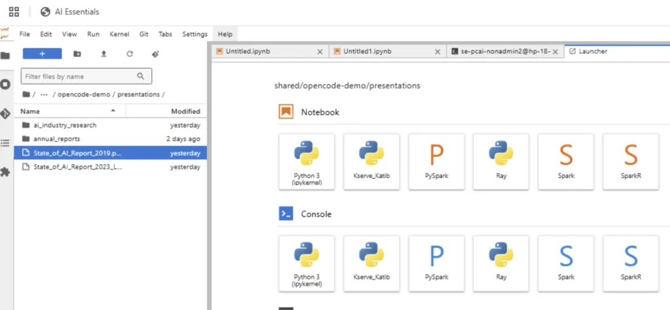Click the upload files icon

tap(103, 54)
